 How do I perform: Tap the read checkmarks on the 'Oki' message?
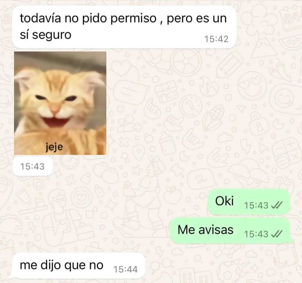[x=277, y=205]
